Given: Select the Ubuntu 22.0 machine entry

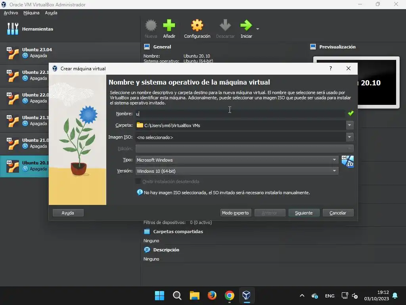Looking at the screenshot, I should tap(25, 98).
